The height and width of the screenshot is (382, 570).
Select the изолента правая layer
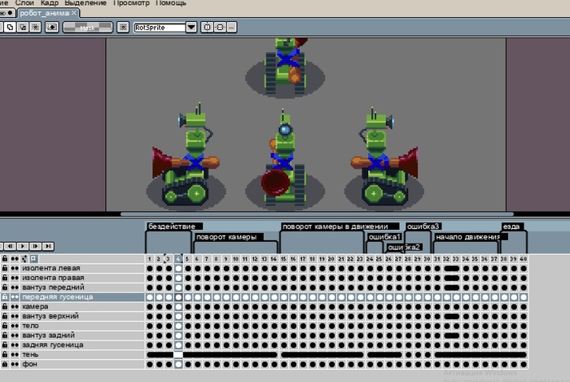tap(82, 278)
